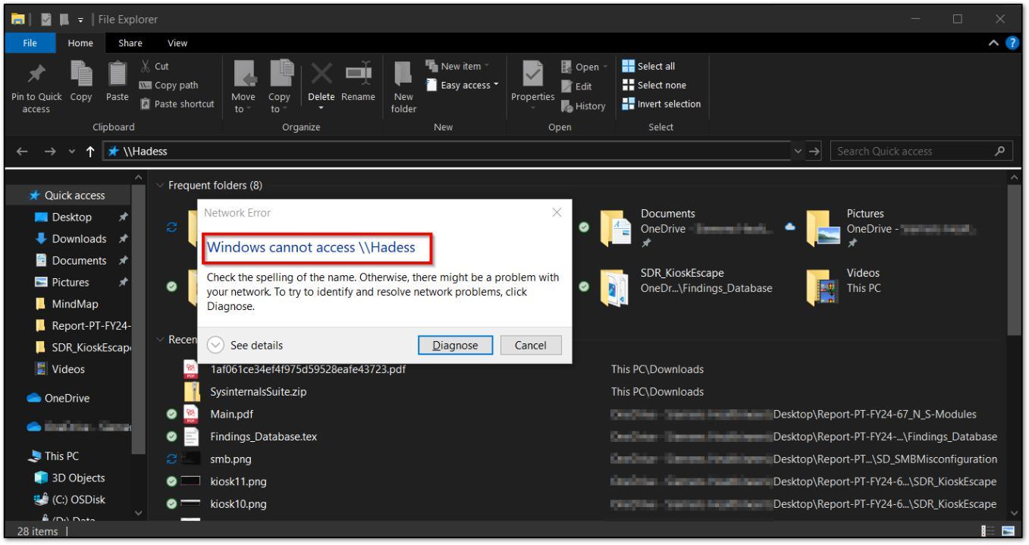Click the Delete ribbon button
1029x545 pixels.
[x=321, y=84]
